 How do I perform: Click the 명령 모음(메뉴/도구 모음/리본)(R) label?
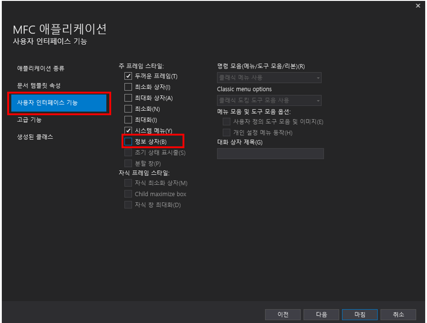pyautogui.click(x=261, y=66)
